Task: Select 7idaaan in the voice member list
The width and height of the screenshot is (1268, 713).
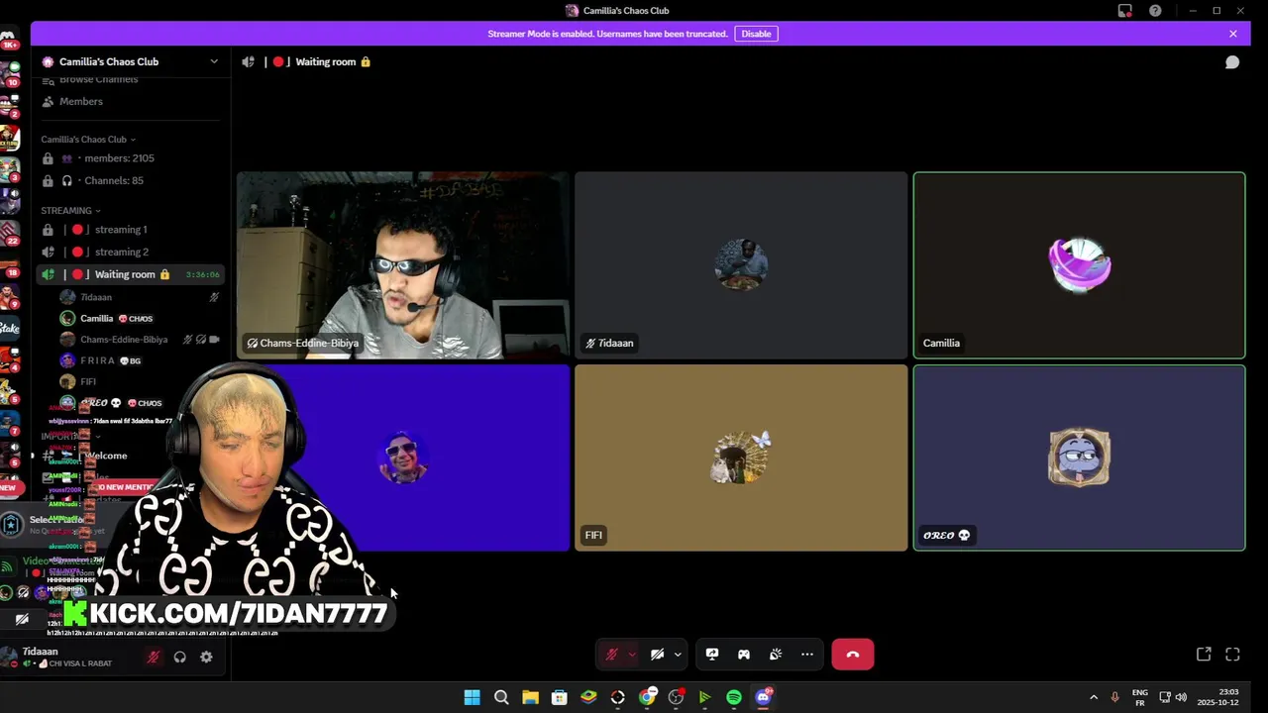Action: click(x=139, y=297)
